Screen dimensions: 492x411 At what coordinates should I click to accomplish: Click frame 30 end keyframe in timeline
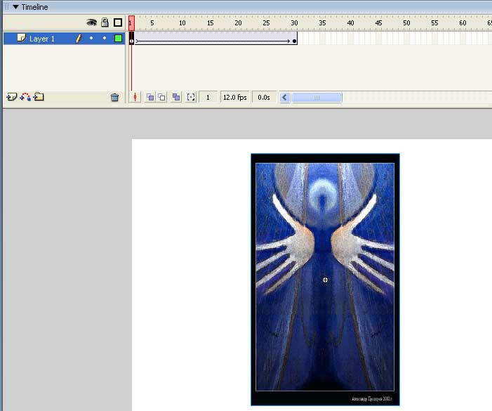point(294,41)
